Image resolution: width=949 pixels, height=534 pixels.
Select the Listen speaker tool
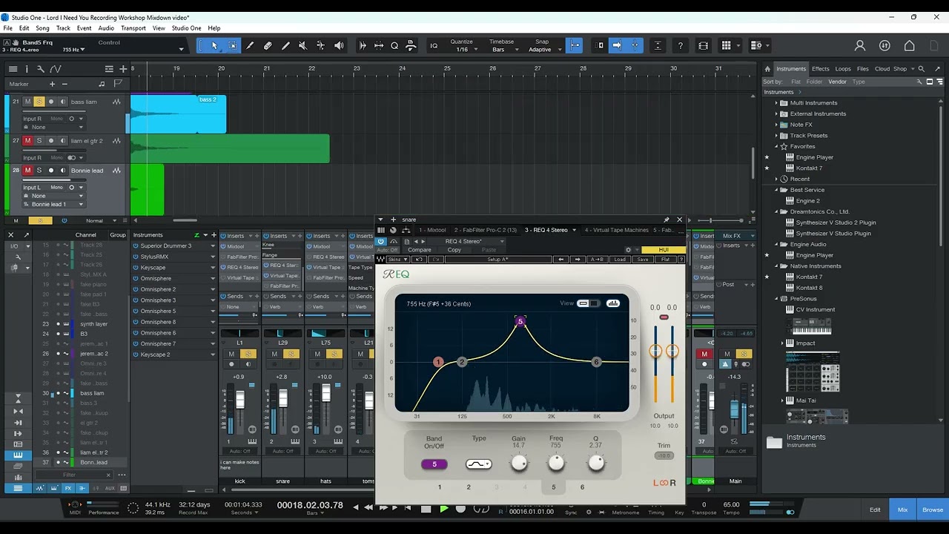coord(339,46)
